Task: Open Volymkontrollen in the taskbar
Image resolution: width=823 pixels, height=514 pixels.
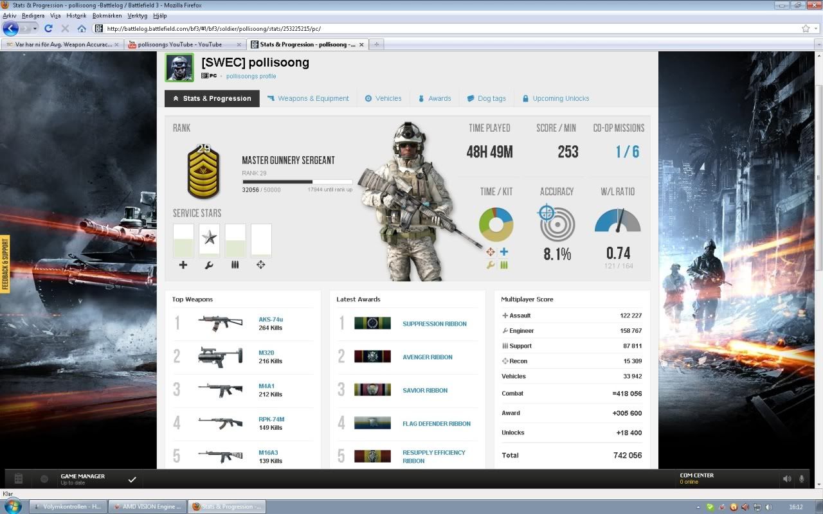Action: click(69, 507)
